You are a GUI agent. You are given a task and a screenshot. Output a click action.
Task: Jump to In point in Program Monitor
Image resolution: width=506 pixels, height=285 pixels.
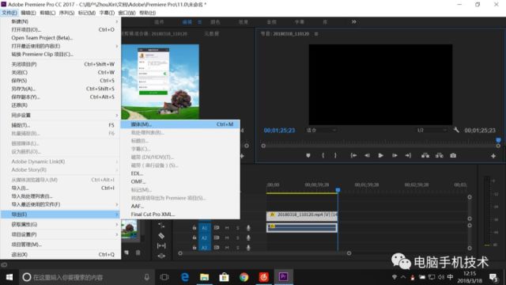pos(353,155)
